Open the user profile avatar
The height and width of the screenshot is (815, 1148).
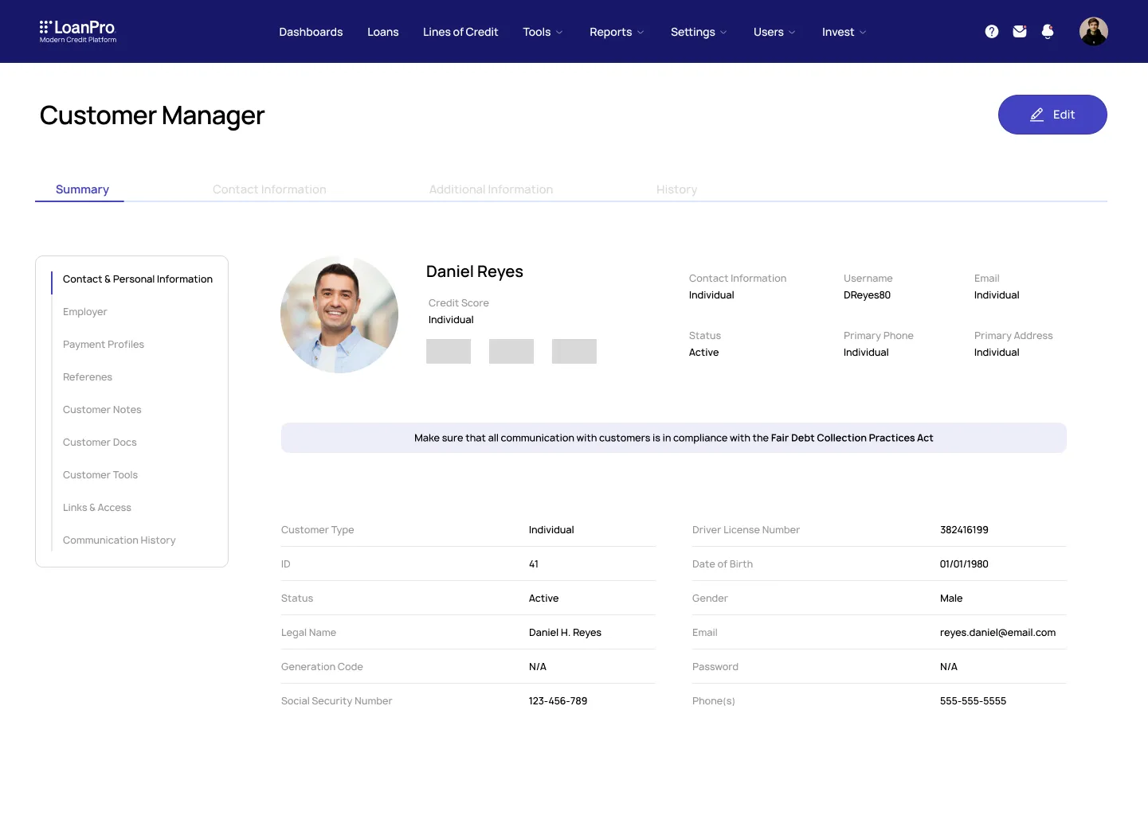(x=1093, y=32)
